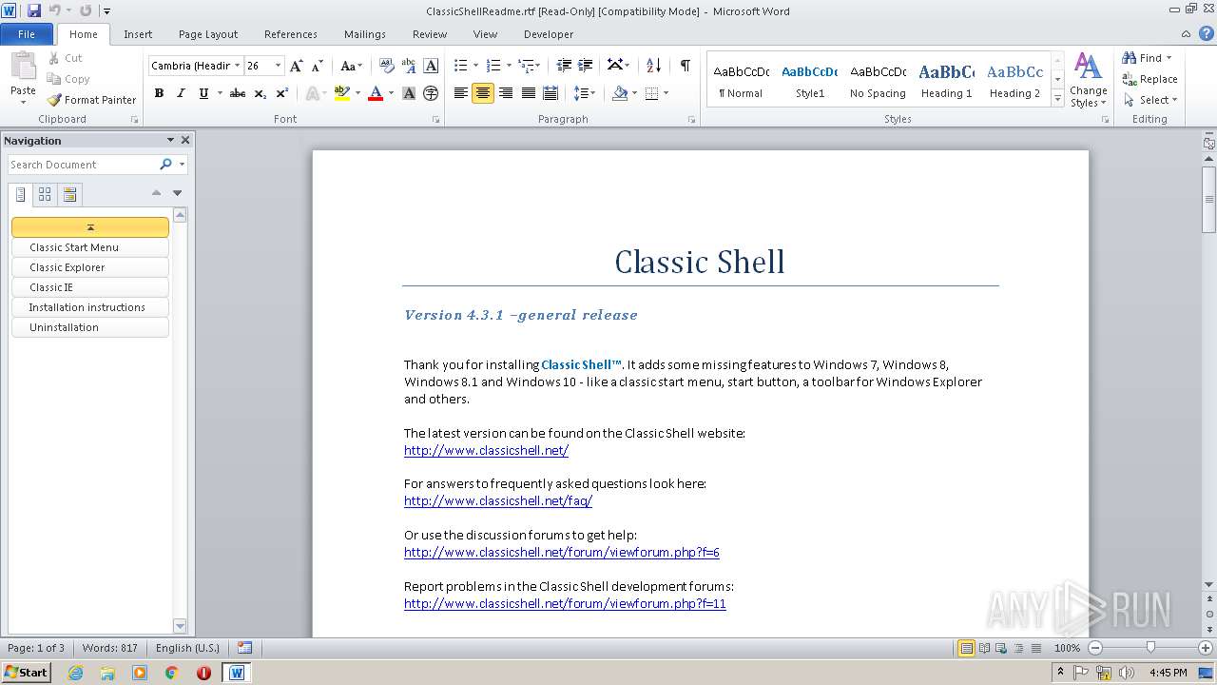Enable Justify alignment
1217x685 pixels.
pos(528,93)
